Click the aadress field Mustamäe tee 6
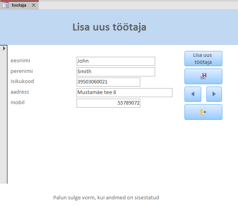The image size is (238, 206). tap(124, 92)
